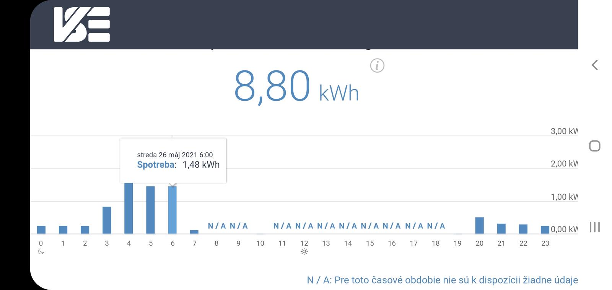Viewport: 612px width, 290px height.
Task: Select the 20:00 consumption bar
Action: pos(479,225)
